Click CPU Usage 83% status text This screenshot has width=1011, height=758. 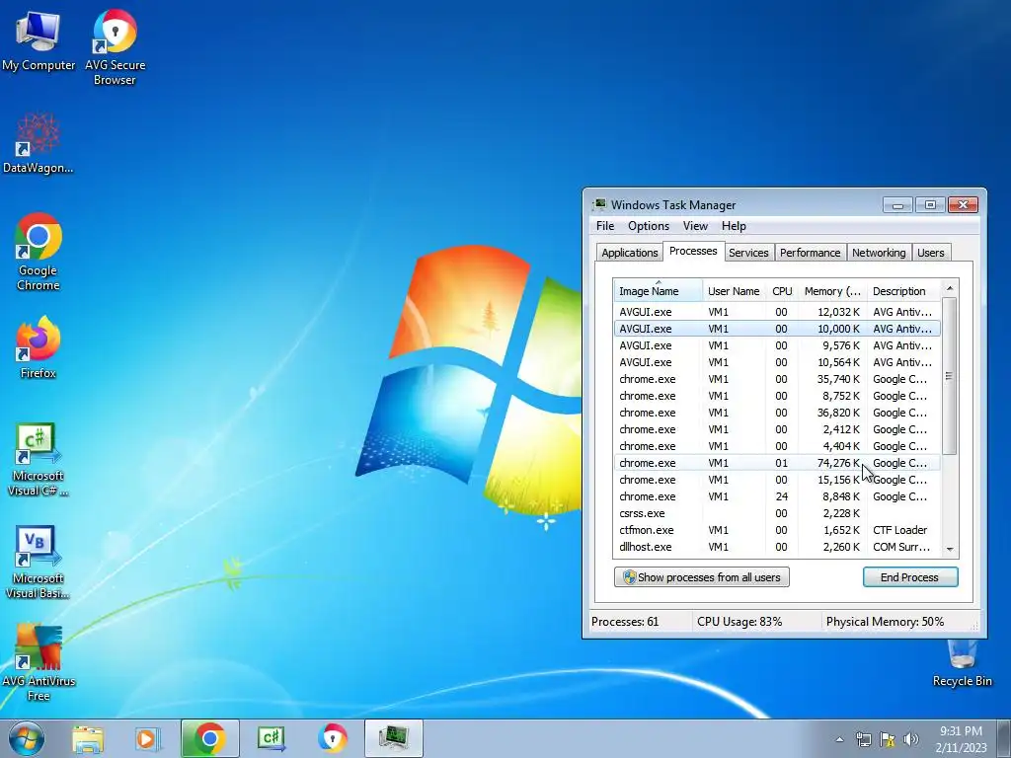(739, 622)
